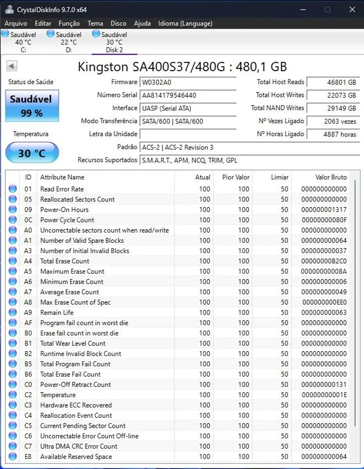Click status circle for Power Cycle Count
Viewport: 364px width, 469px height.
[13, 220]
